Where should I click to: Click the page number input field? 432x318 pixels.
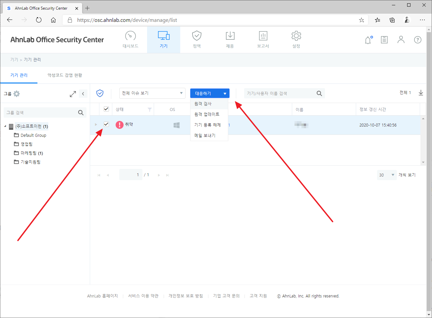(x=131, y=175)
